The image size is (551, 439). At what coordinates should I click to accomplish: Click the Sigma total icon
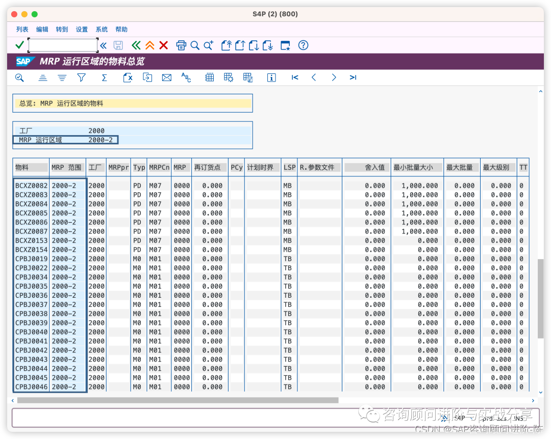tap(105, 78)
